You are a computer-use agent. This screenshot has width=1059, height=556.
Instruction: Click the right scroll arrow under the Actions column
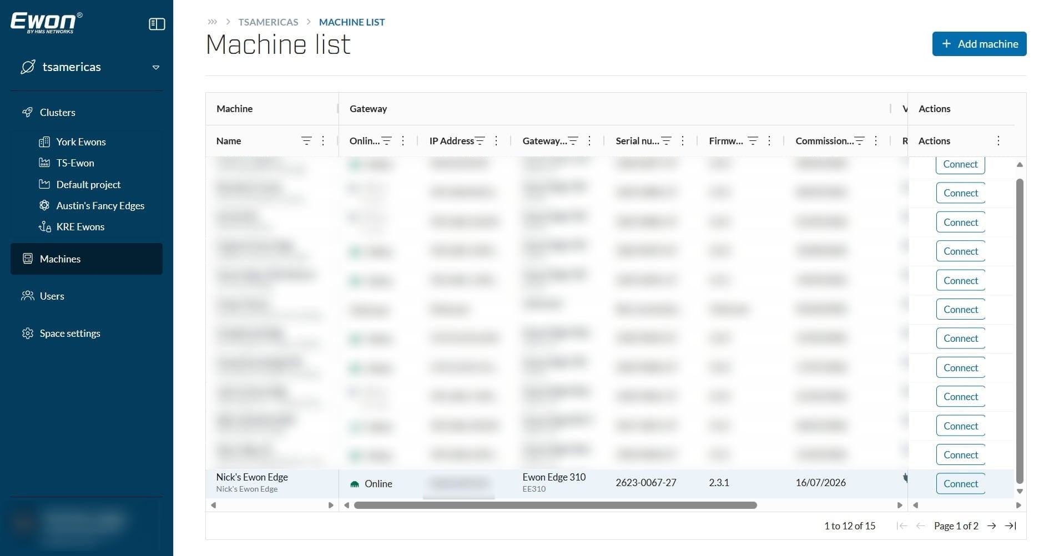(1018, 505)
